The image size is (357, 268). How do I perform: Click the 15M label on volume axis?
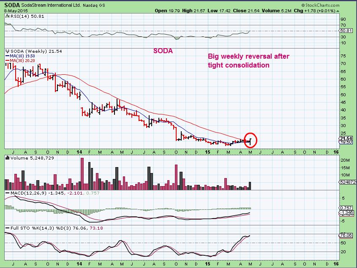[345, 168]
